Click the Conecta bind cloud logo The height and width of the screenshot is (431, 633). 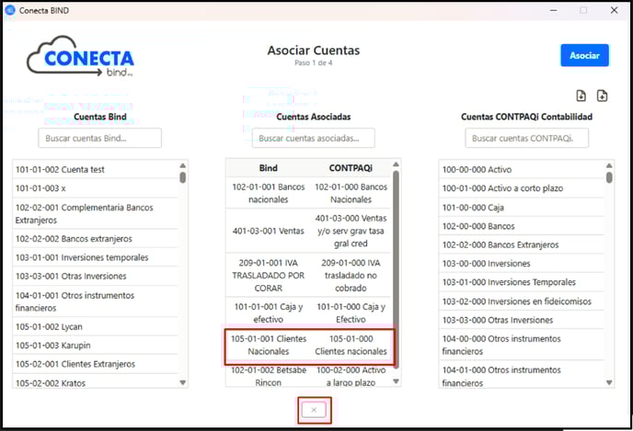coord(80,56)
